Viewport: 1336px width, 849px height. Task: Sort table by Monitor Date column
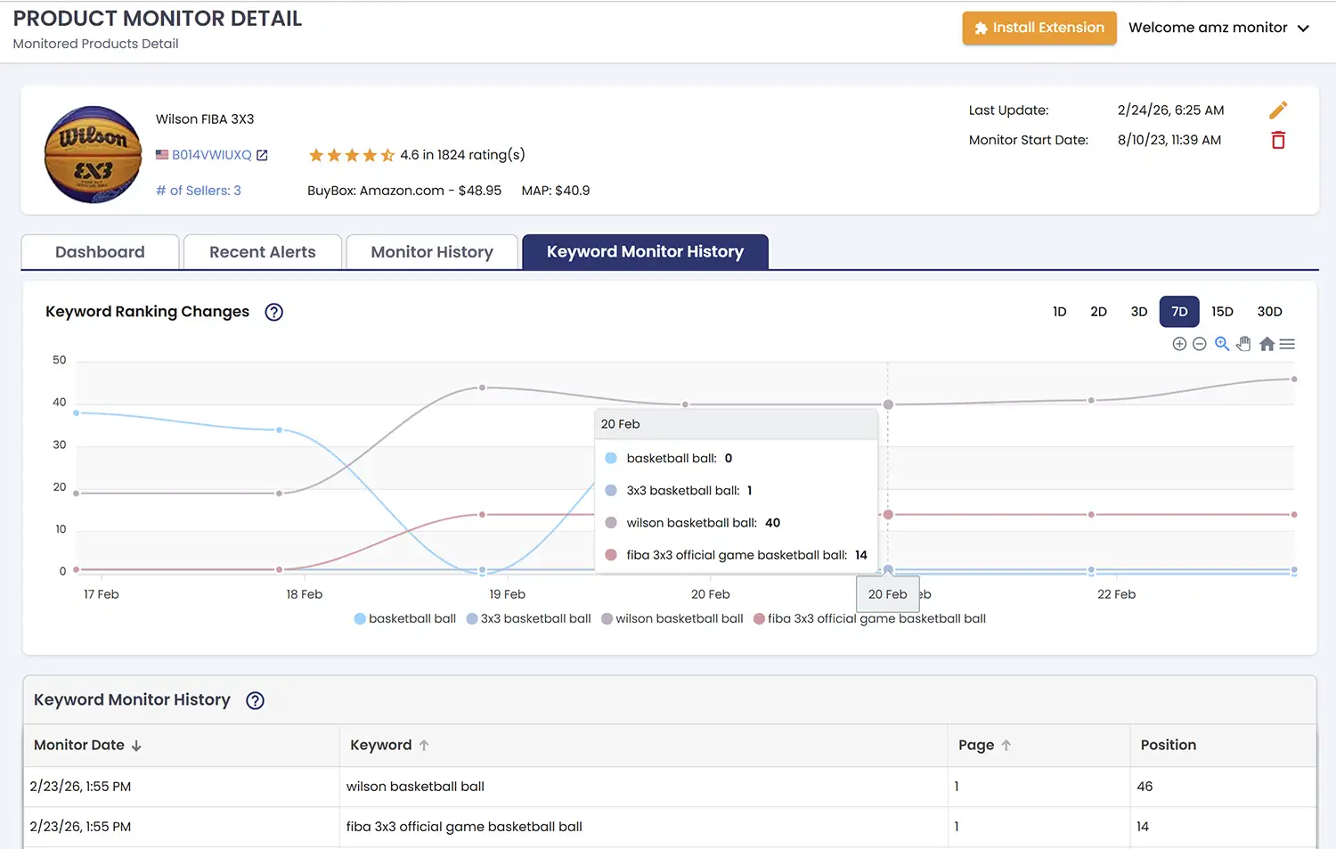(x=87, y=745)
